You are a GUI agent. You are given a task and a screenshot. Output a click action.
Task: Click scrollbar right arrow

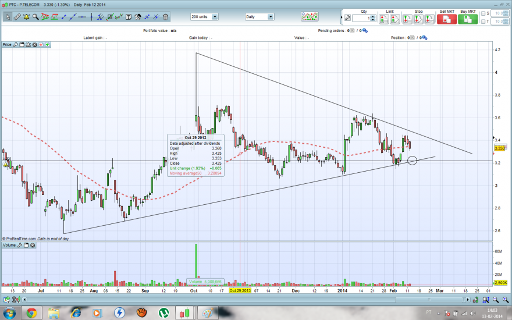(x=468, y=300)
